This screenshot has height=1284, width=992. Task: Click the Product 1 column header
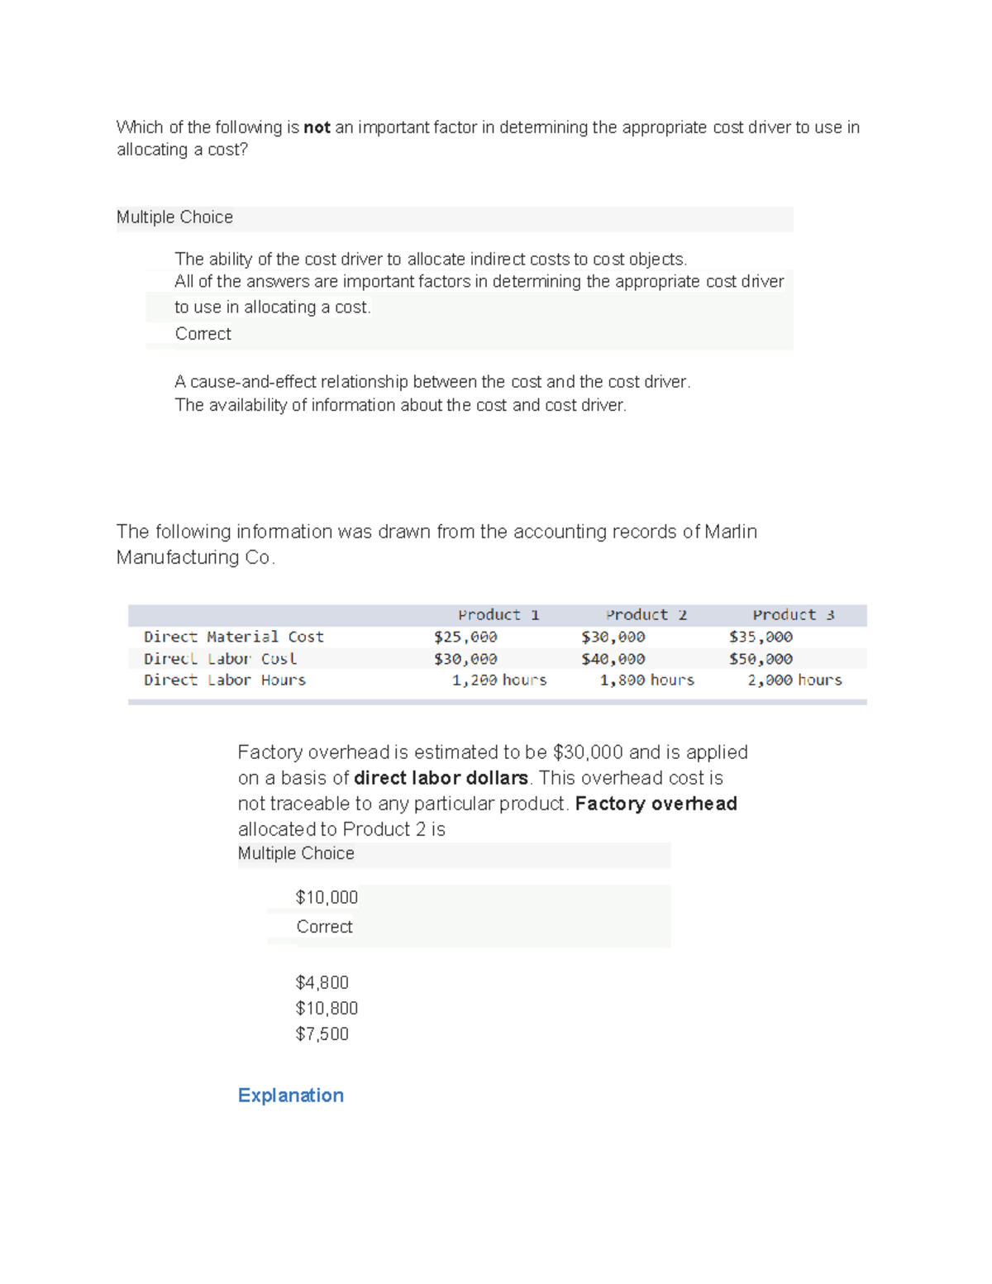pos(498,614)
